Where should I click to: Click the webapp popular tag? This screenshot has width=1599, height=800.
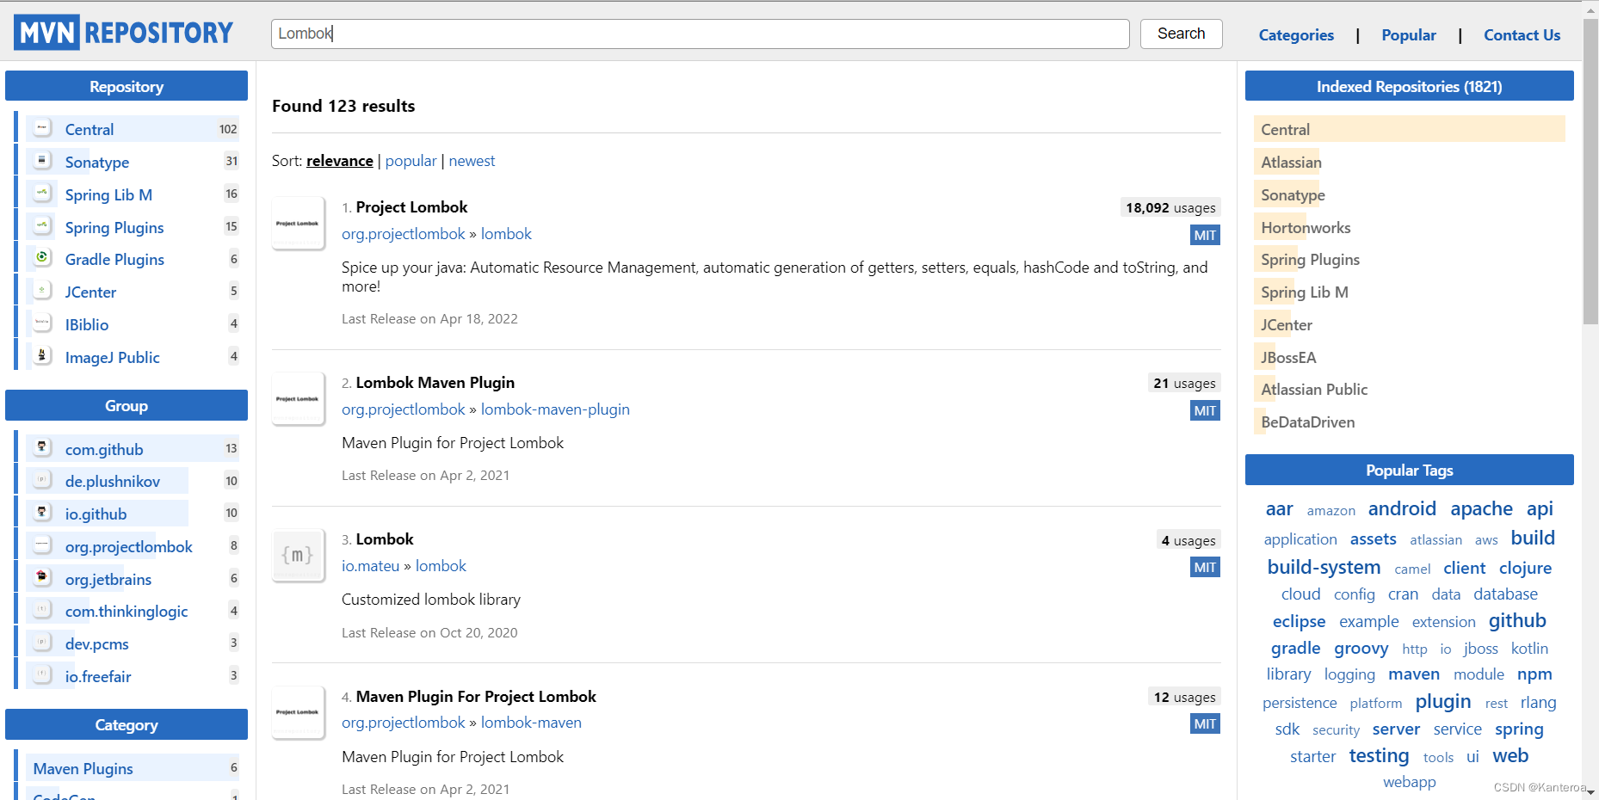pyautogui.click(x=1409, y=782)
